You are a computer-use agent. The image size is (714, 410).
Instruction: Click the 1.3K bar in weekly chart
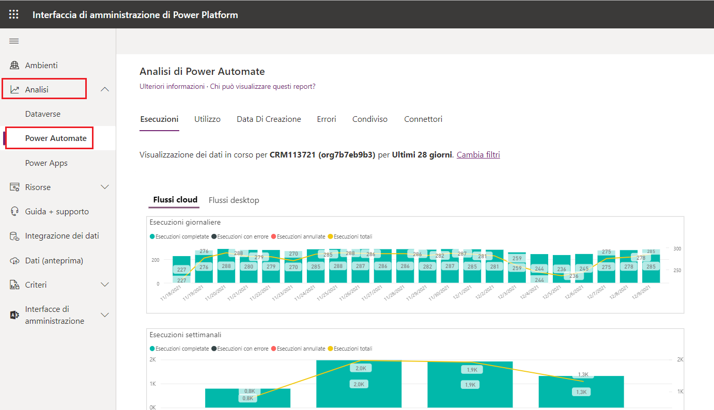pyautogui.click(x=581, y=391)
